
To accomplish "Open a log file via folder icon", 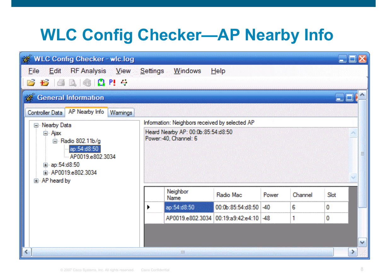I will (31, 83).
